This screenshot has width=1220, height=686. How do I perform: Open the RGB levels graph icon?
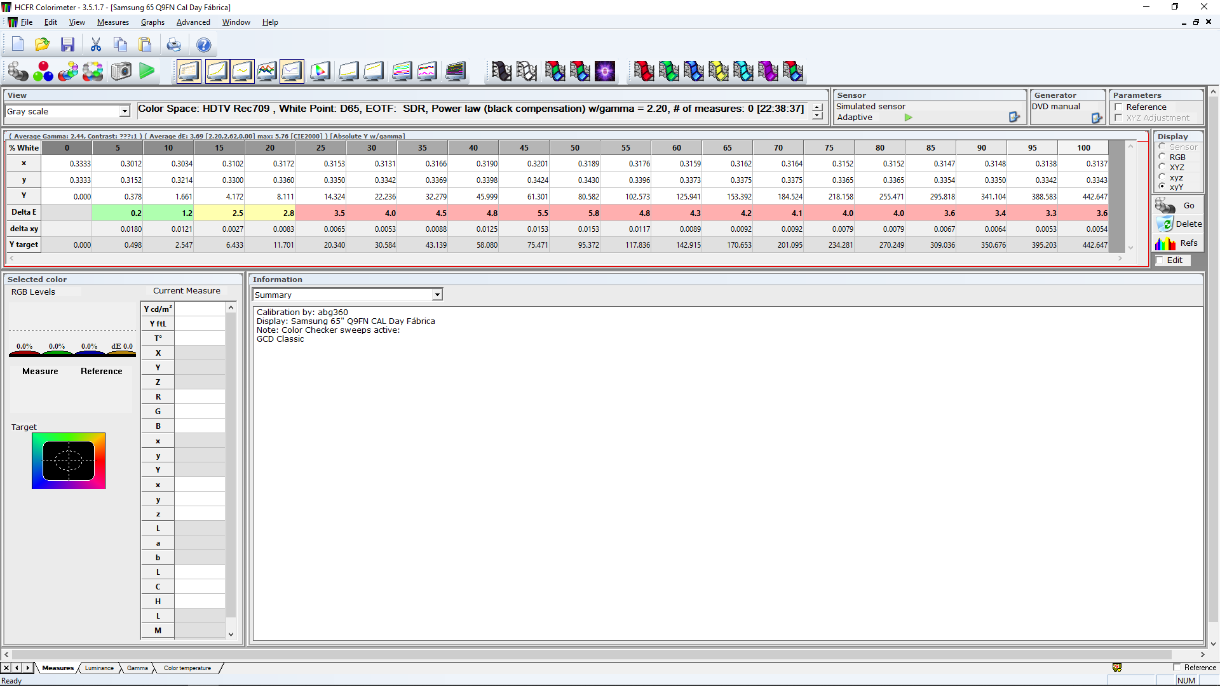point(267,71)
